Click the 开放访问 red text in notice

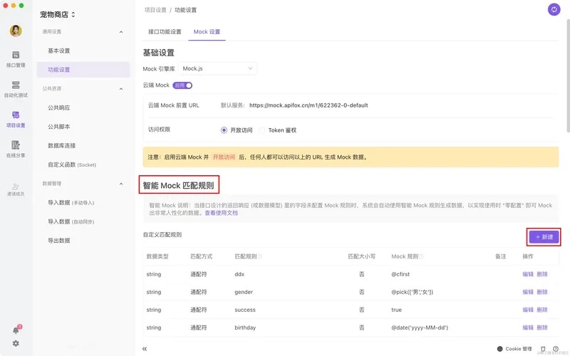224,157
